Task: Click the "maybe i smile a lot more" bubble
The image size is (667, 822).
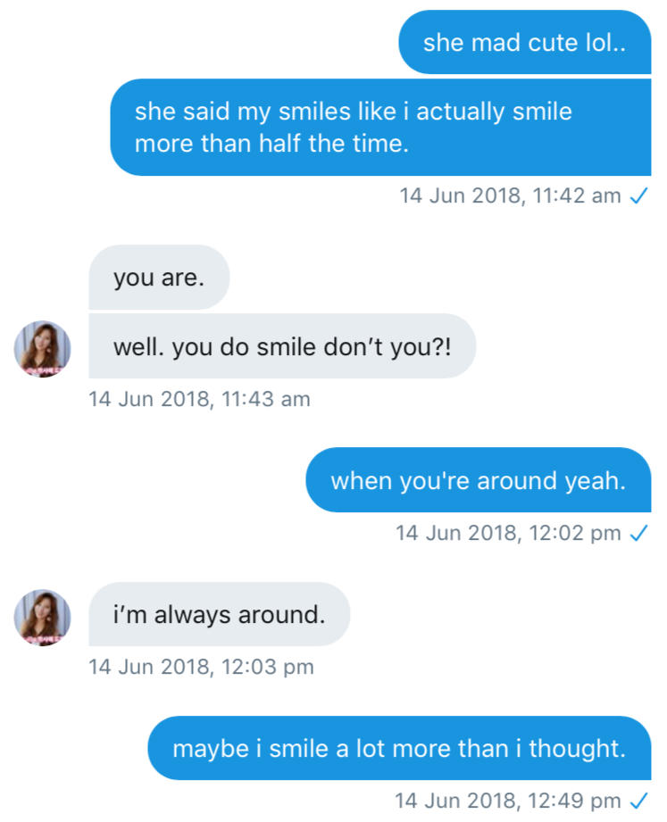Action: click(x=398, y=749)
